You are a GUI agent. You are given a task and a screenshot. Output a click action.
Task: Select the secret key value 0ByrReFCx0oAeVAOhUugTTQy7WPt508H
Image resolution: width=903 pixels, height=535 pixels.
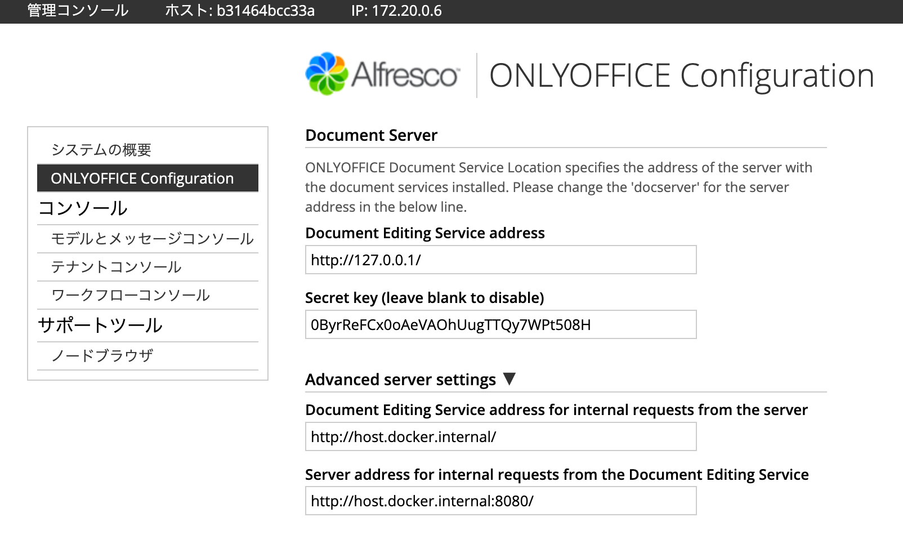coord(451,324)
